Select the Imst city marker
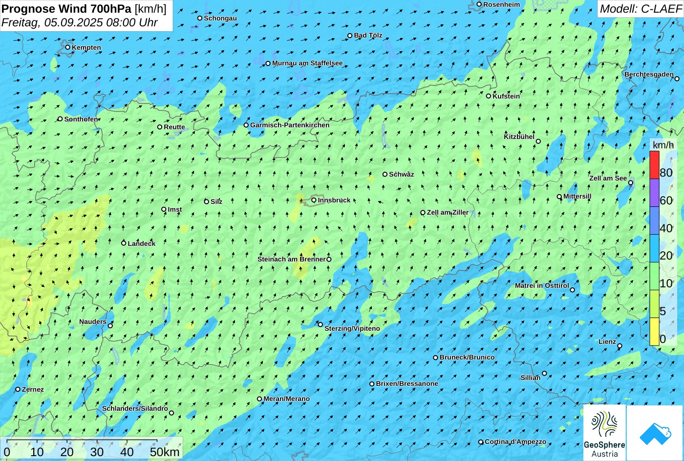Image resolution: width=684 pixels, height=461 pixels. pyautogui.click(x=164, y=209)
